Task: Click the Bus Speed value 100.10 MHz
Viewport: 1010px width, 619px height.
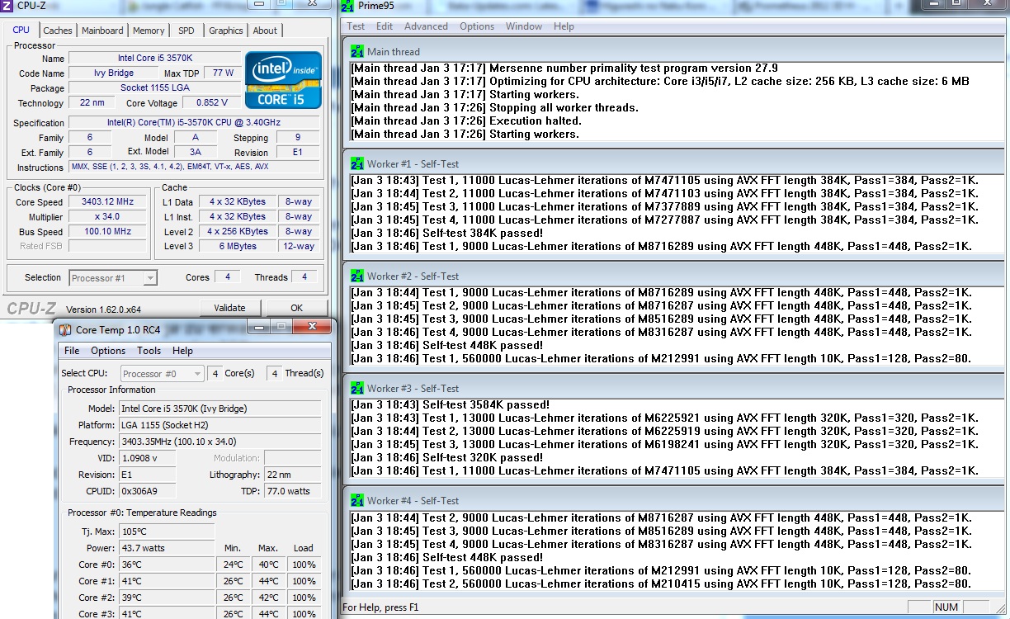Action: [x=107, y=232]
